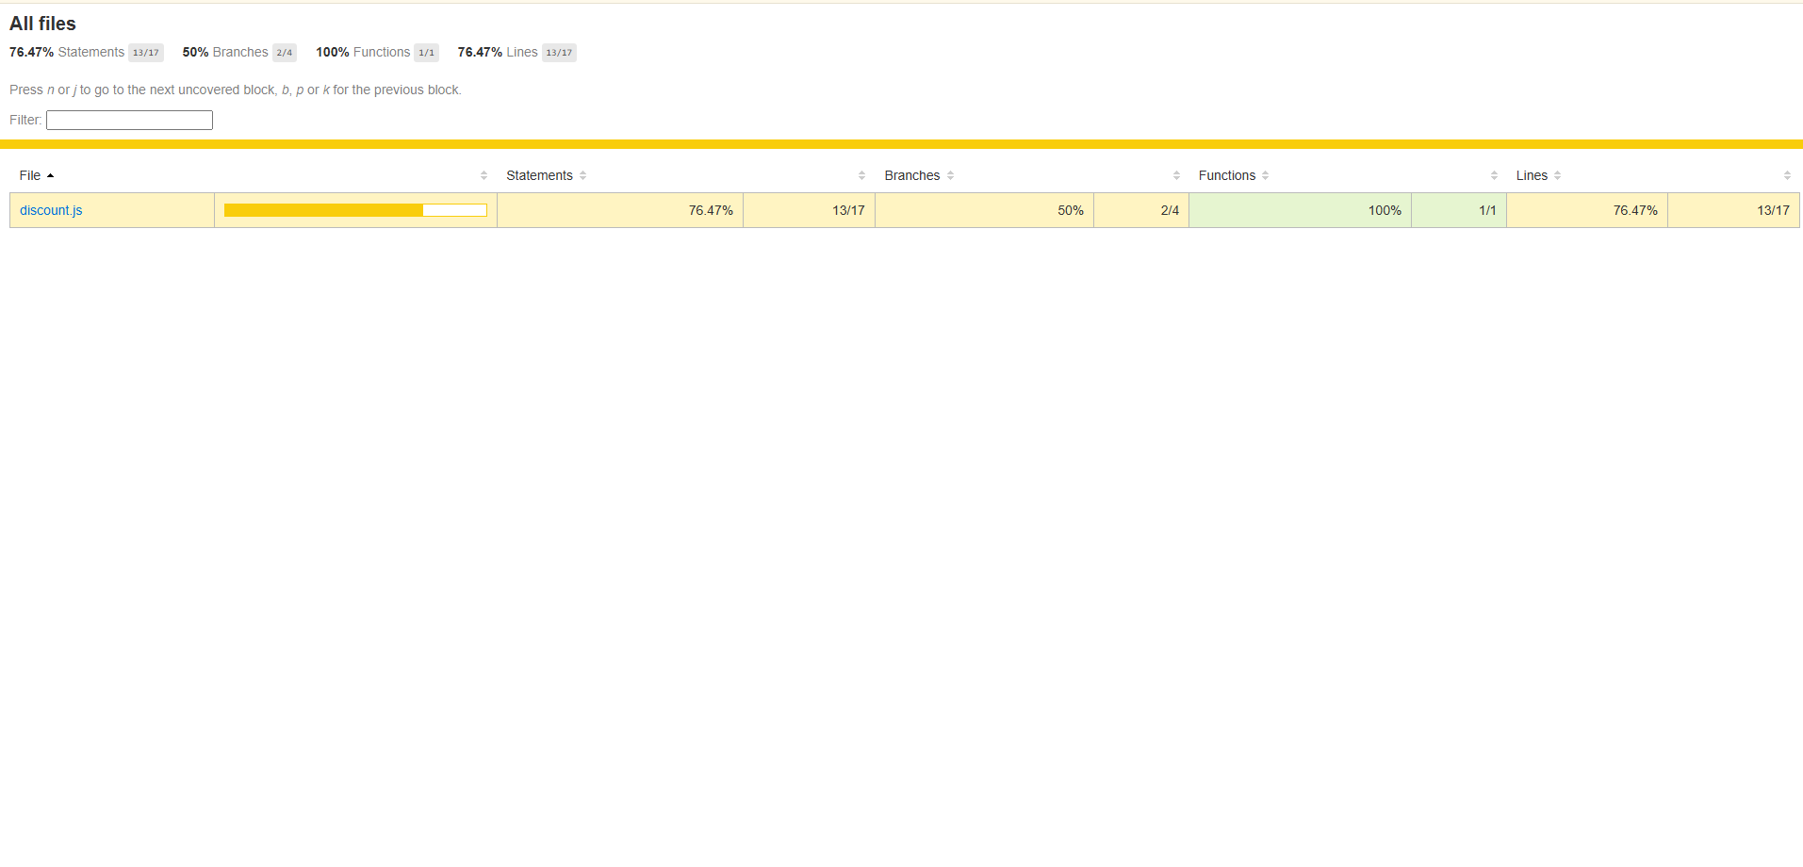Sort the table by Statements header label
The width and height of the screenshot is (1803, 867).
(539, 175)
